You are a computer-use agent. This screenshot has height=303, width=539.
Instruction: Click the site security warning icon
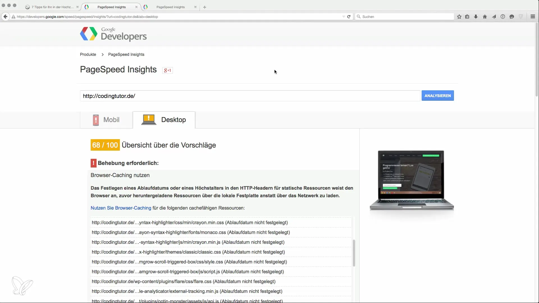(x=13, y=17)
